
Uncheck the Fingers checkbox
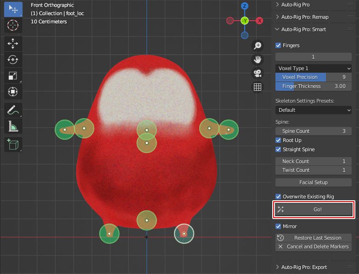[278, 45]
